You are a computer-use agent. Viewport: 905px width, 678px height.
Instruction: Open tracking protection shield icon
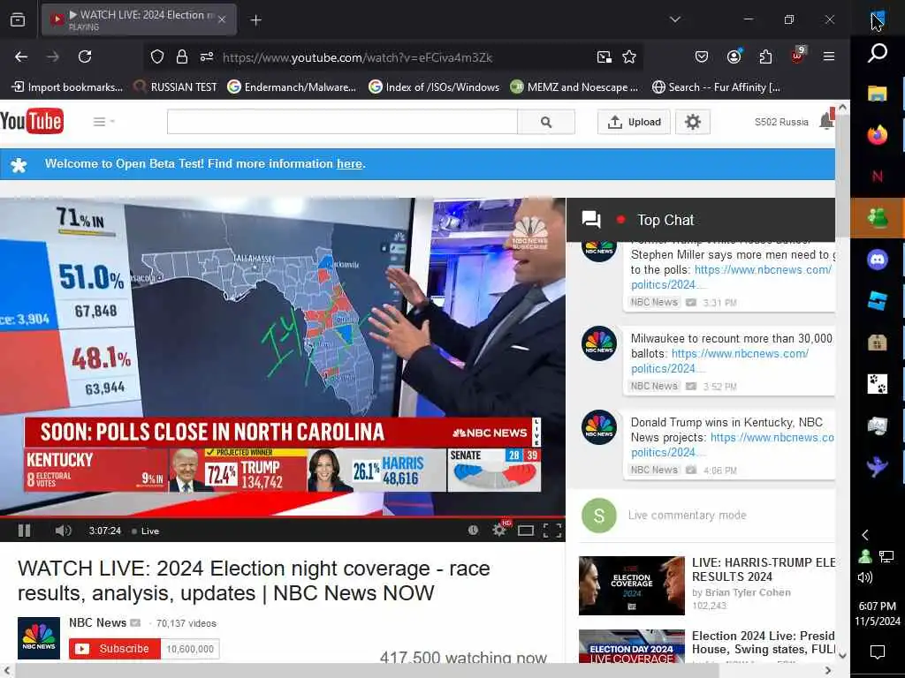157,56
